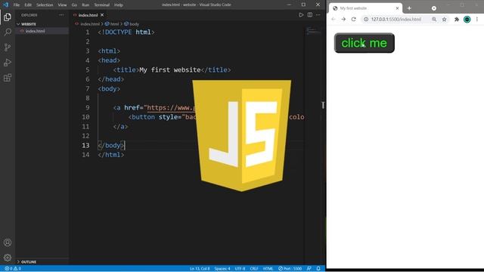Select language mode HTML in status bar
Screen dimensions: 484x272
coord(268,268)
